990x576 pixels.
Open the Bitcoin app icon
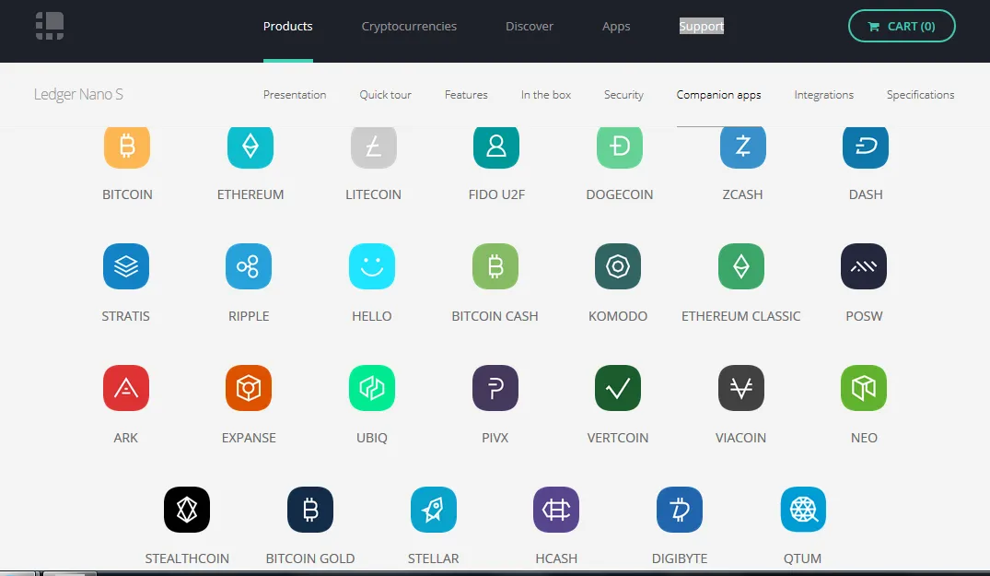click(127, 147)
